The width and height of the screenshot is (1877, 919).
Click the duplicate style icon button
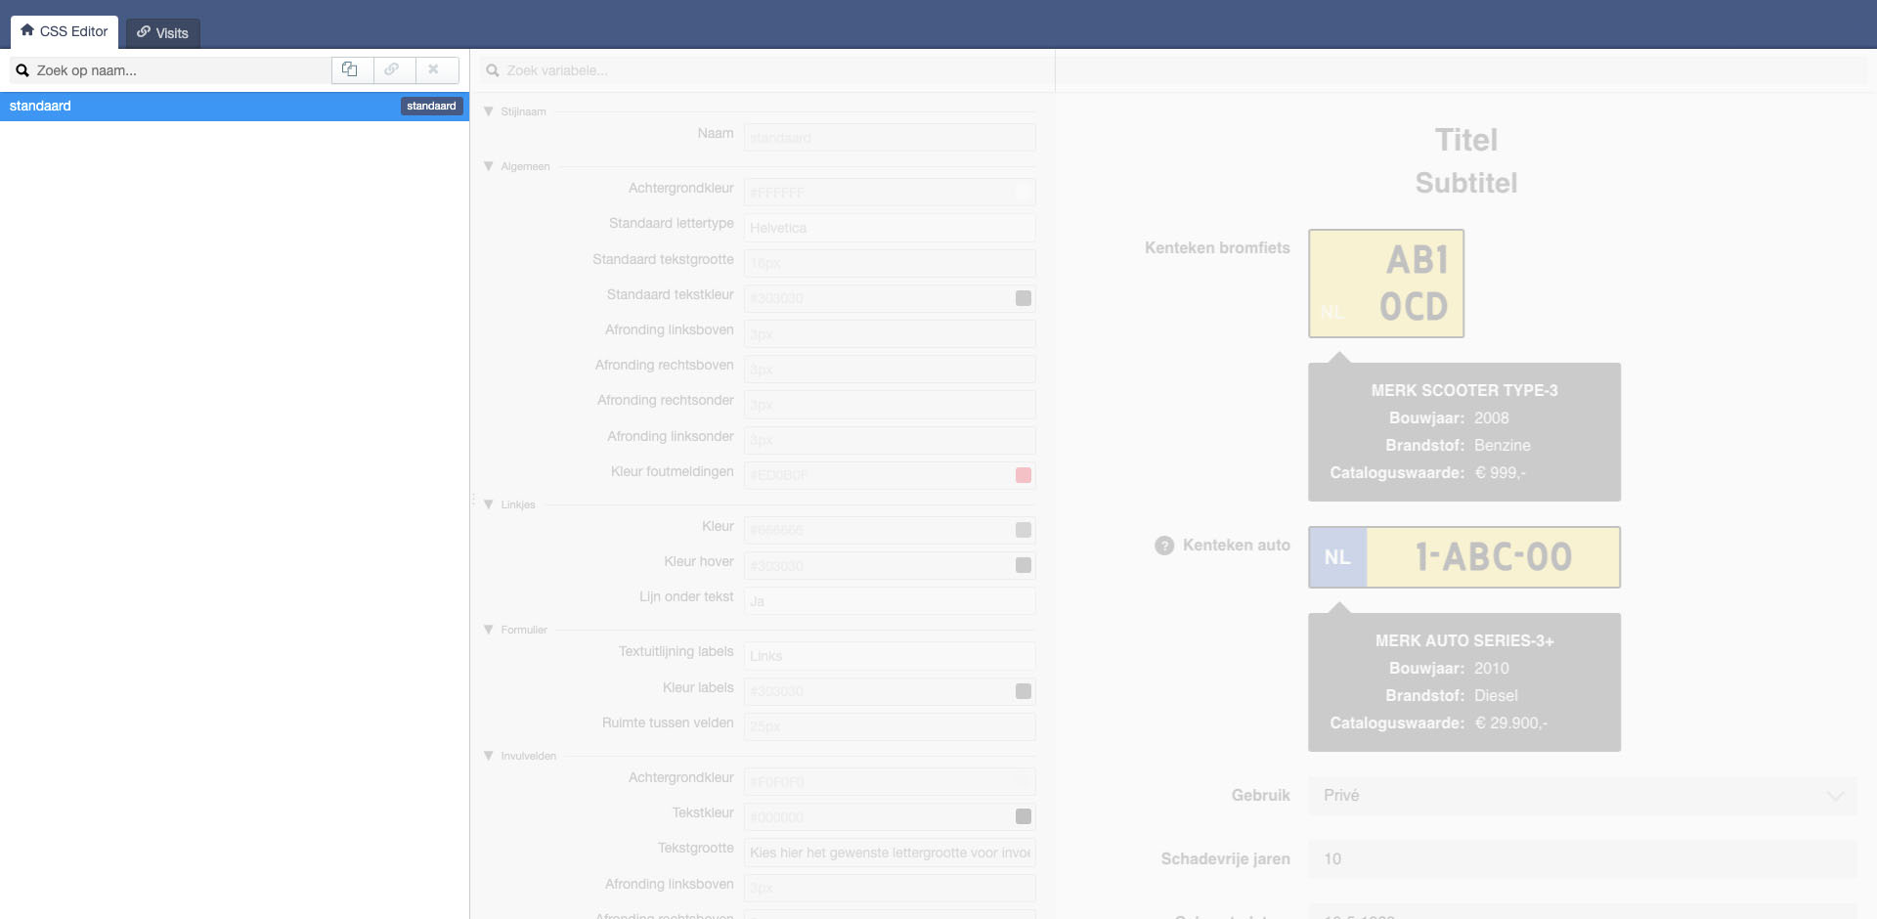351,70
